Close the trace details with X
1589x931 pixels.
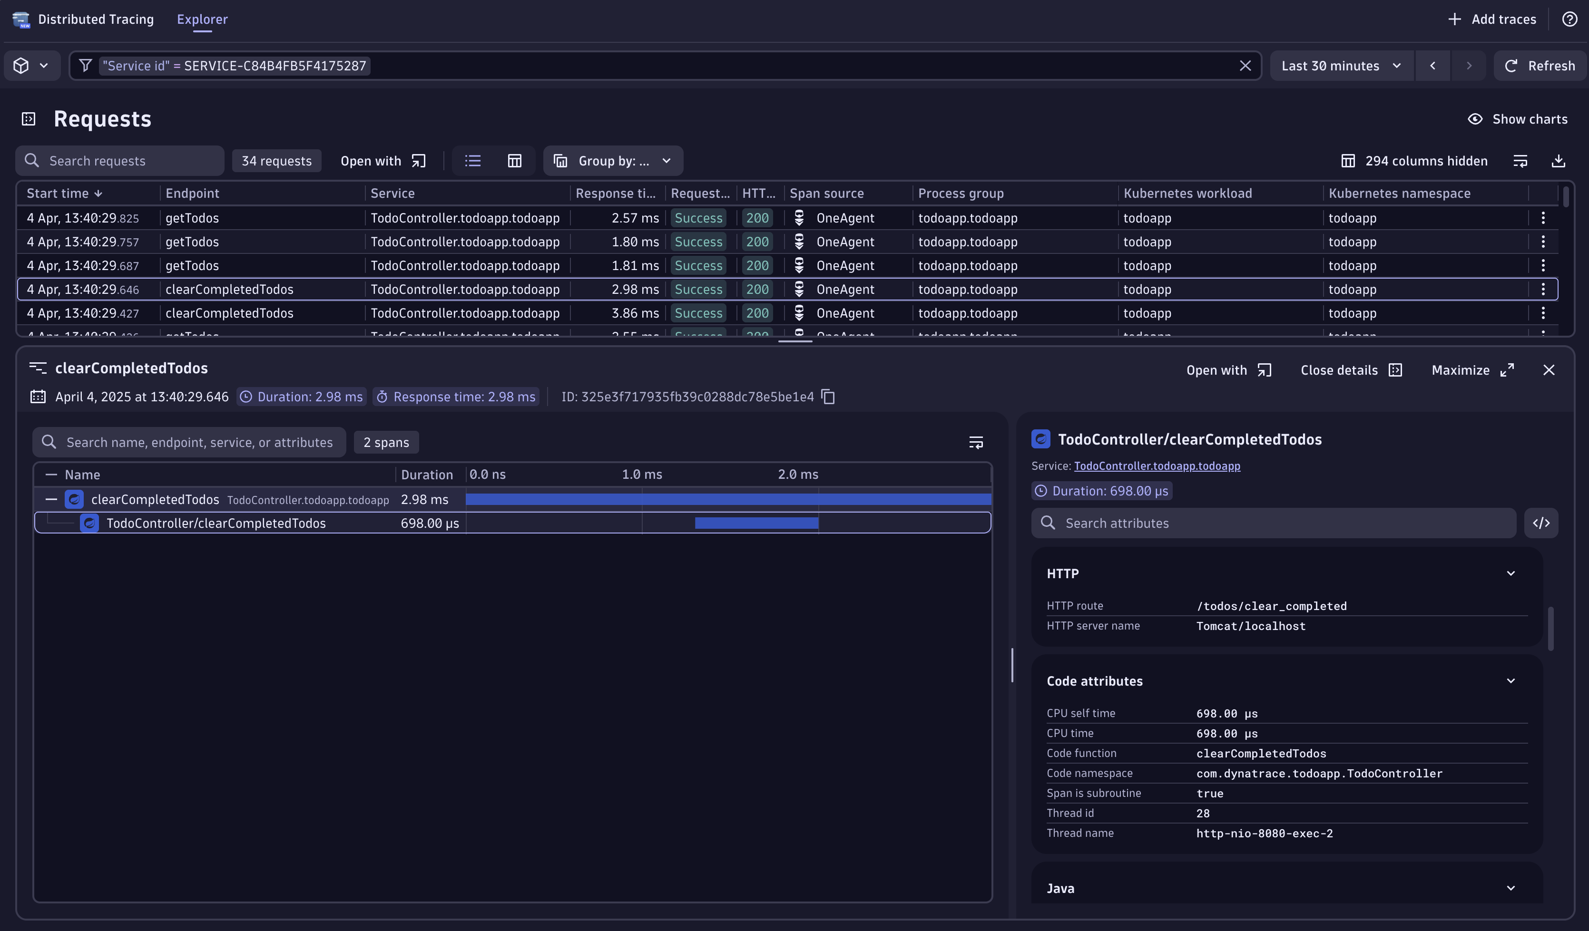coord(1549,370)
